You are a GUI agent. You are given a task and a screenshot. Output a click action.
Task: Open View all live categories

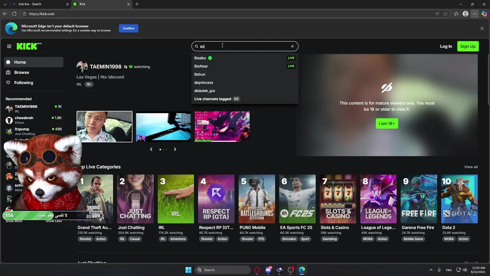click(471, 167)
